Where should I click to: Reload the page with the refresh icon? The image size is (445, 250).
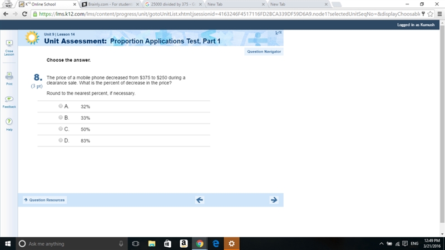[24, 14]
